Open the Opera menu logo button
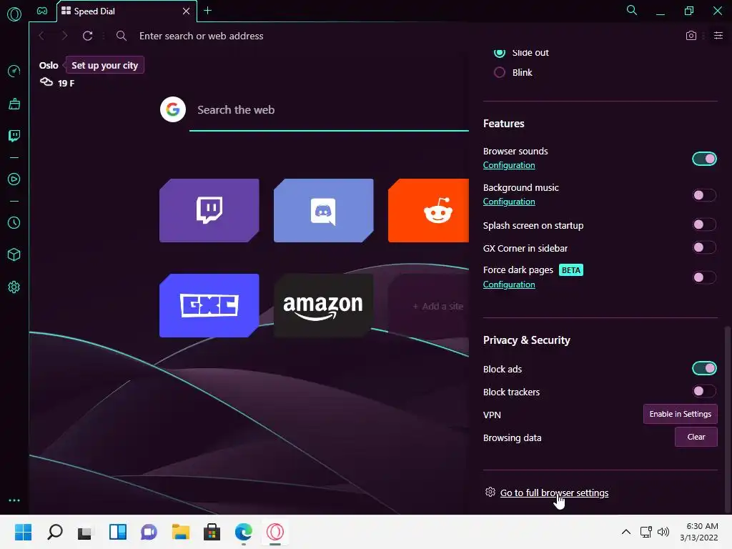 click(14, 14)
